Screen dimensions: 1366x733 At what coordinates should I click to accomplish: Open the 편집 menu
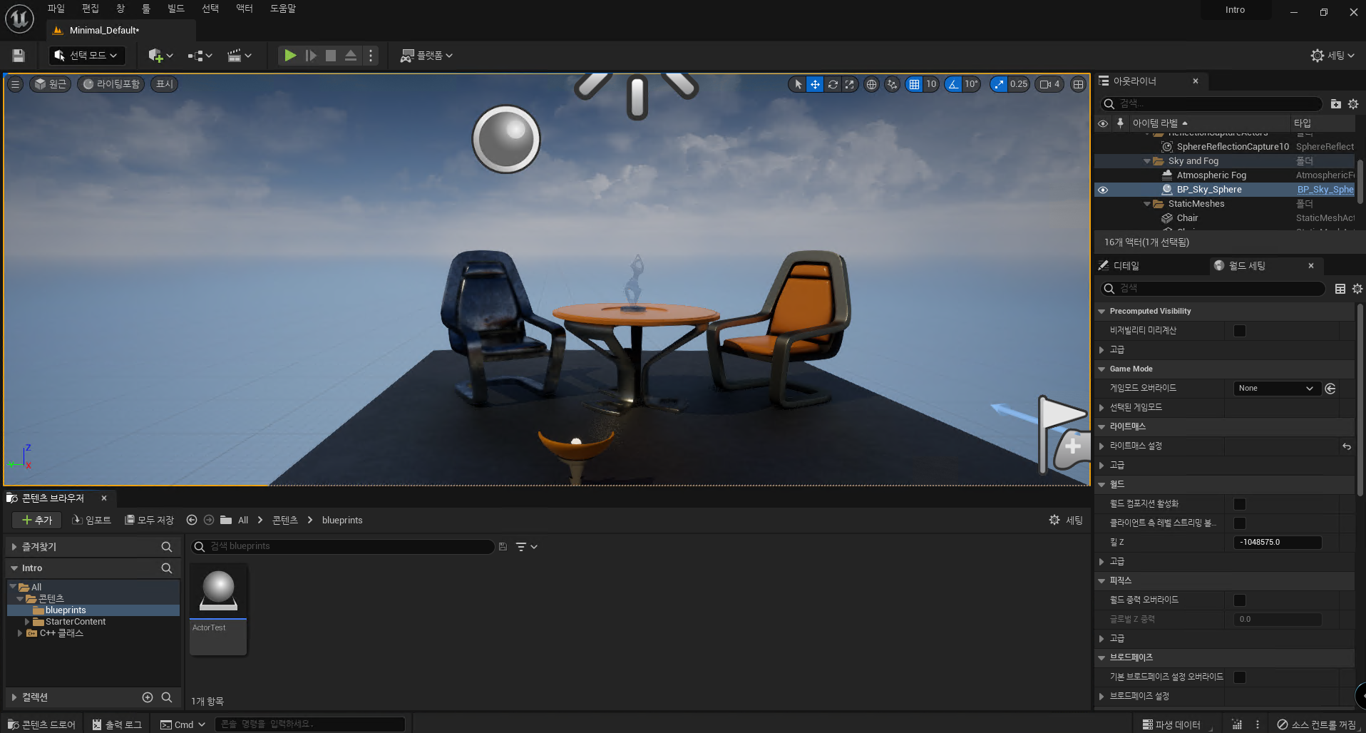click(91, 9)
